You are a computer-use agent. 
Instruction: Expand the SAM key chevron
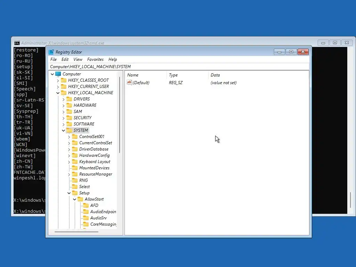point(64,112)
